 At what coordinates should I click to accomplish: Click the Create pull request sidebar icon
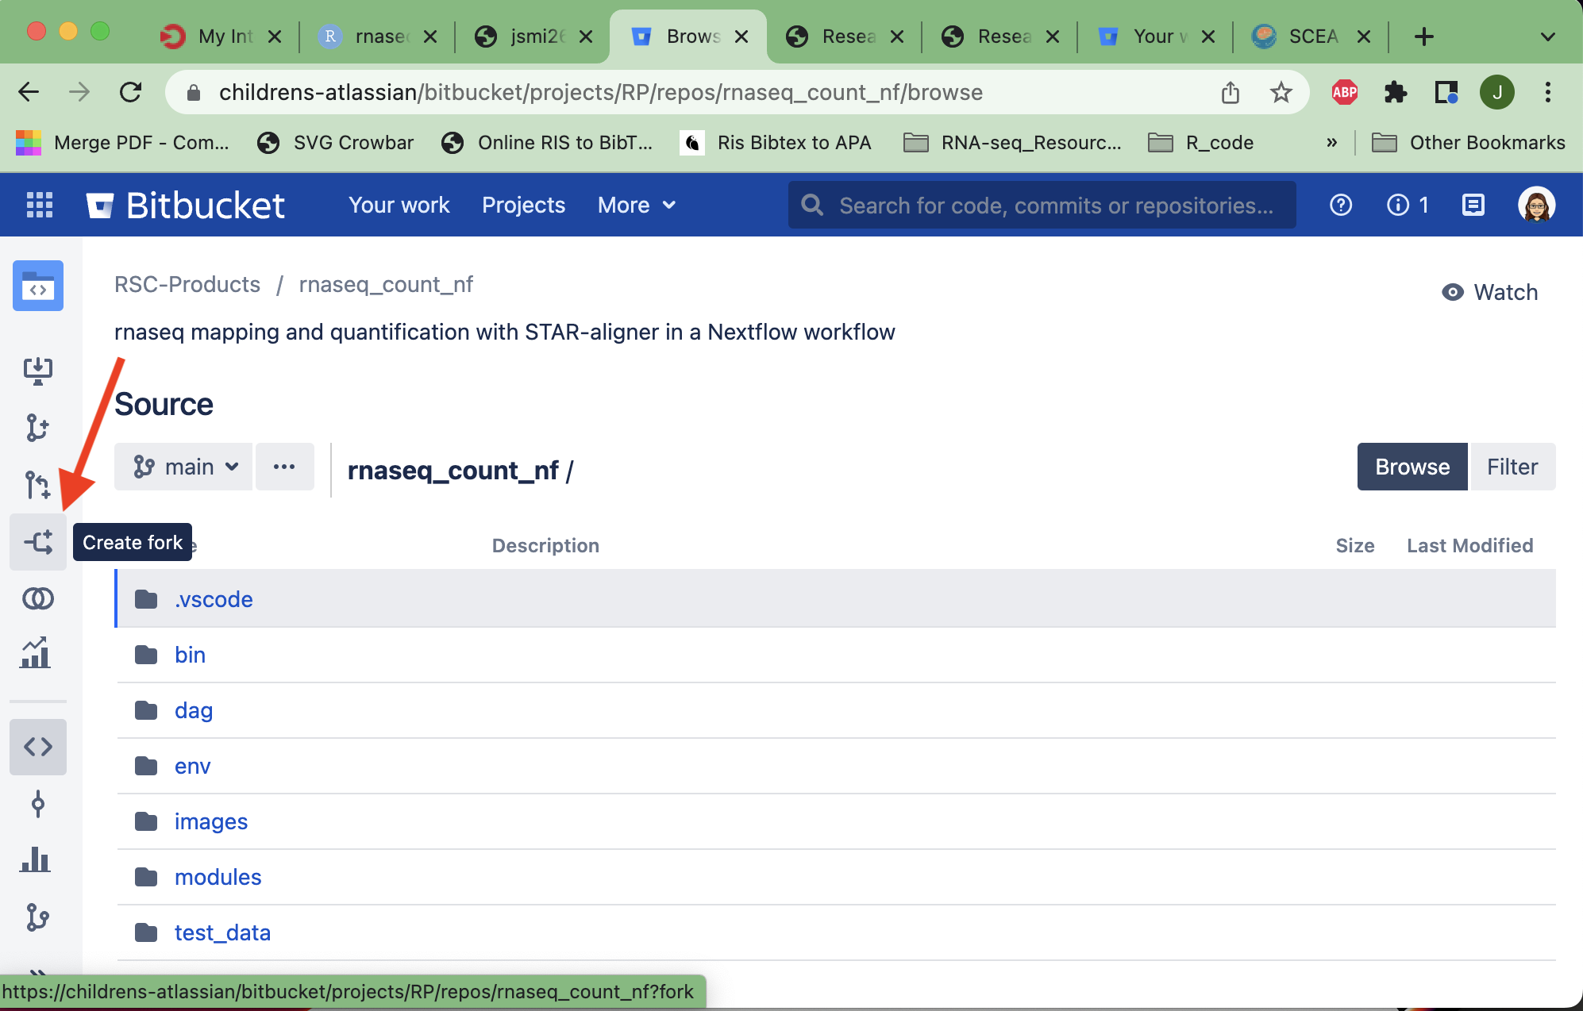click(x=38, y=484)
